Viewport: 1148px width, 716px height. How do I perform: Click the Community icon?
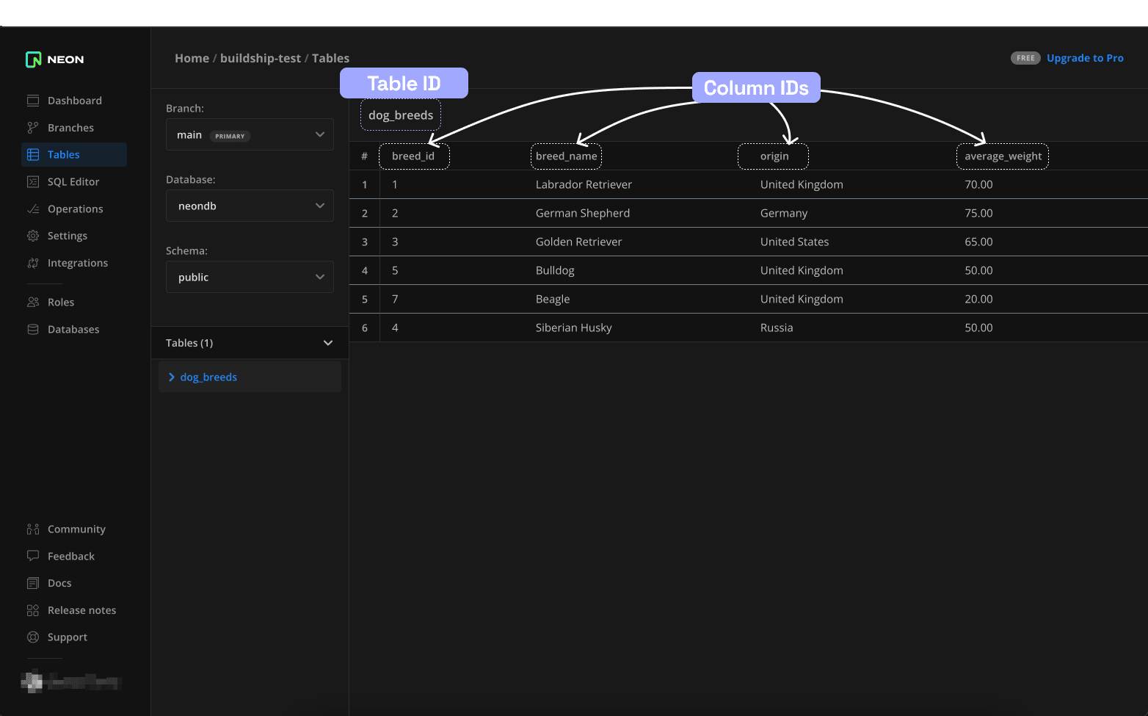click(33, 529)
